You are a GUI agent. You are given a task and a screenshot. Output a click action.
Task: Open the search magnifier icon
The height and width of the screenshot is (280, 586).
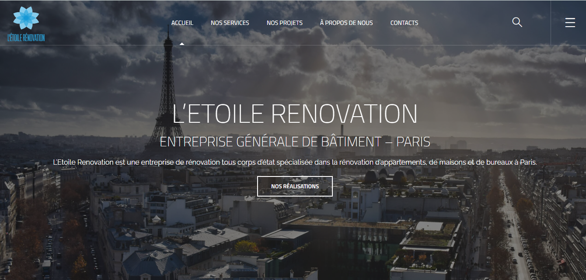pos(517,22)
